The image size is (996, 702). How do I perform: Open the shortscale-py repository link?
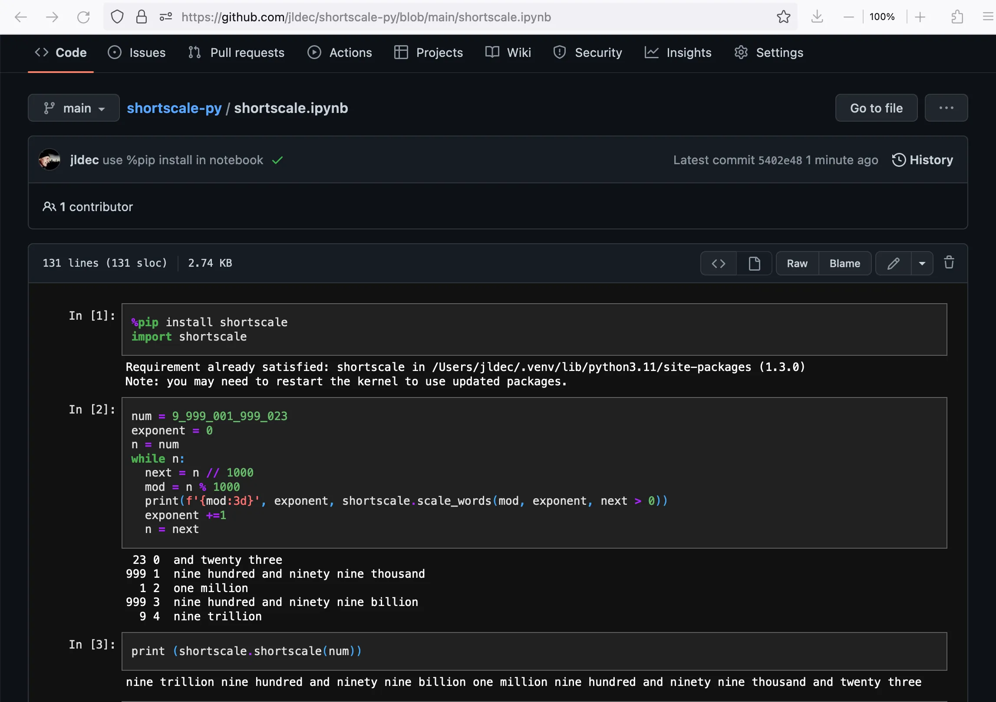pos(174,108)
